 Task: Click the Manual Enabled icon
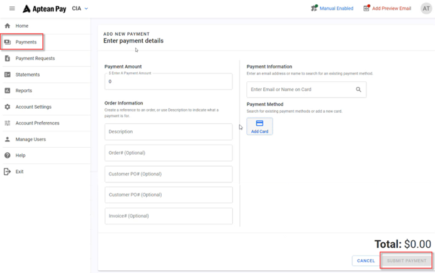pyautogui.click(x=314, y=8)
